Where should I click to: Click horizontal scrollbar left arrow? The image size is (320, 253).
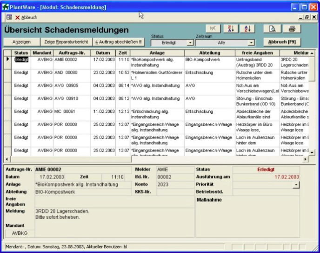(7, 159)
